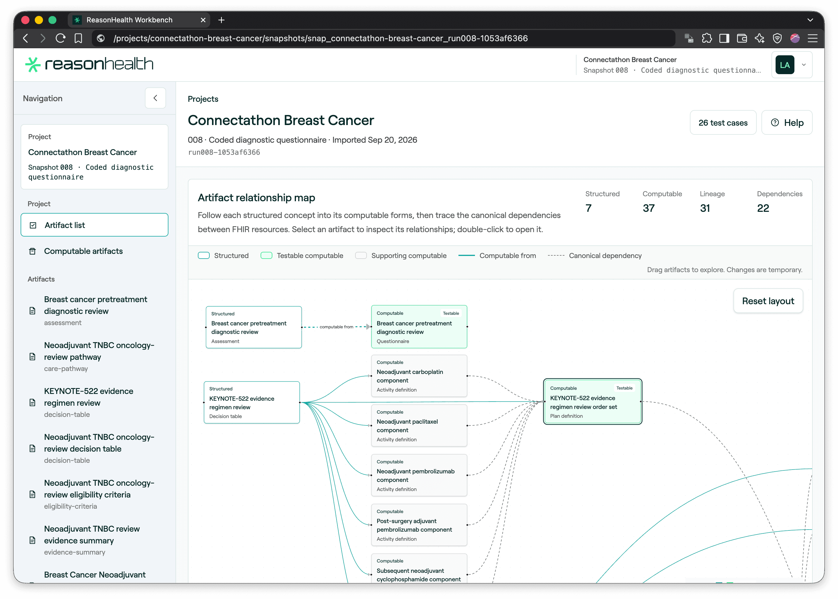Bookmark this page using bookmark icon

pos(78,38)
